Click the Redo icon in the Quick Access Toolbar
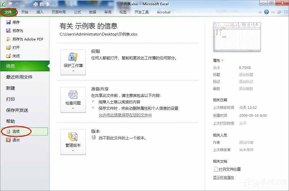The height and width of the screenshot is (191, 289). (26, 4)
